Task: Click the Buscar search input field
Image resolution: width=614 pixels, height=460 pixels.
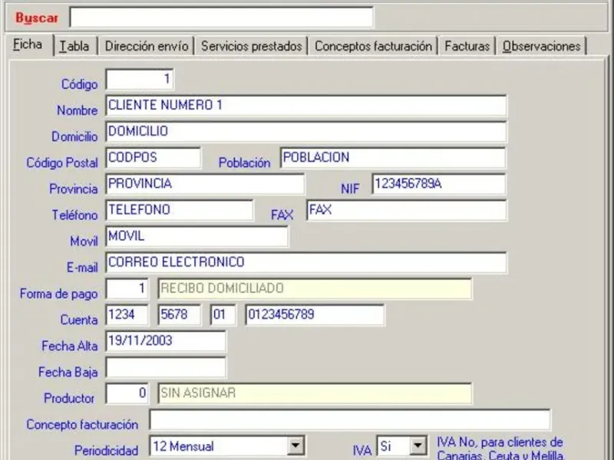Action: click(x=221, y=17)
